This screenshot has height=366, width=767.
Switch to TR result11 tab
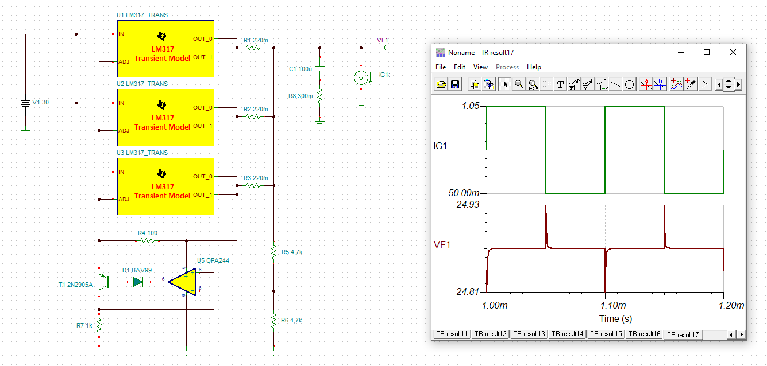tap(452, 334)
